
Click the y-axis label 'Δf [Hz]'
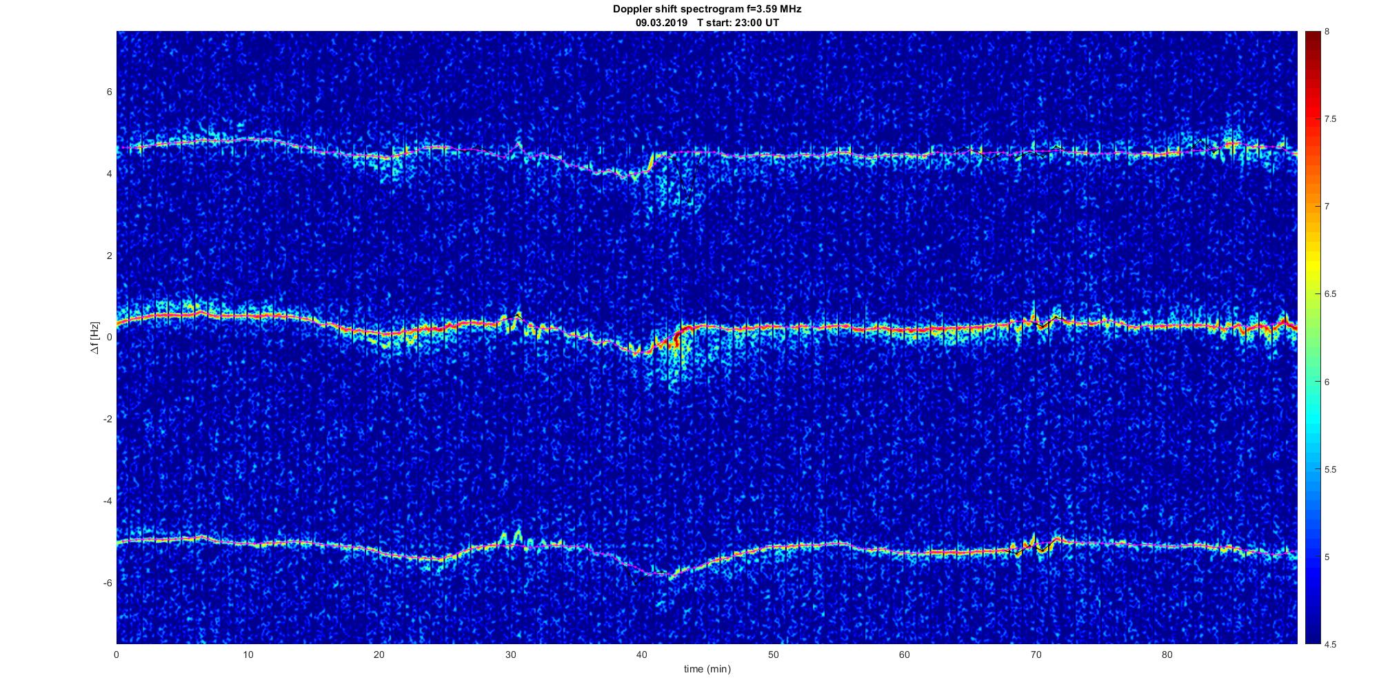pyautogui.click(x=95, y=338)
